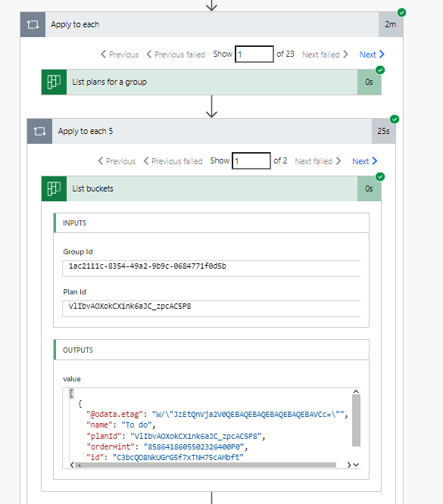Click the scroll down arrow in the value box
Viewport: 443px width, 504px height.
pyautogui.click(x=356, y=465)
